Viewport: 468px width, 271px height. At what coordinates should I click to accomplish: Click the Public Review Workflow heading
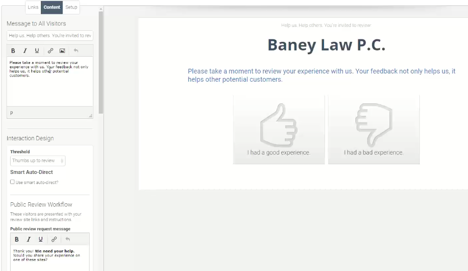[41, 205]
